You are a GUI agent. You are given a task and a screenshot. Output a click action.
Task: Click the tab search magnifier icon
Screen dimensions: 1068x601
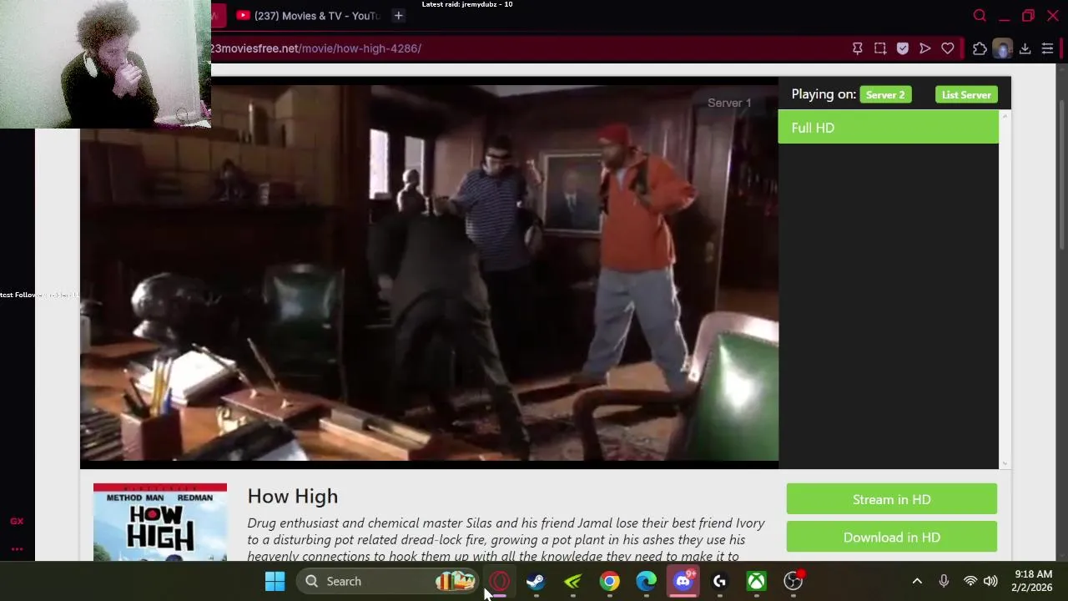point(980,16)
